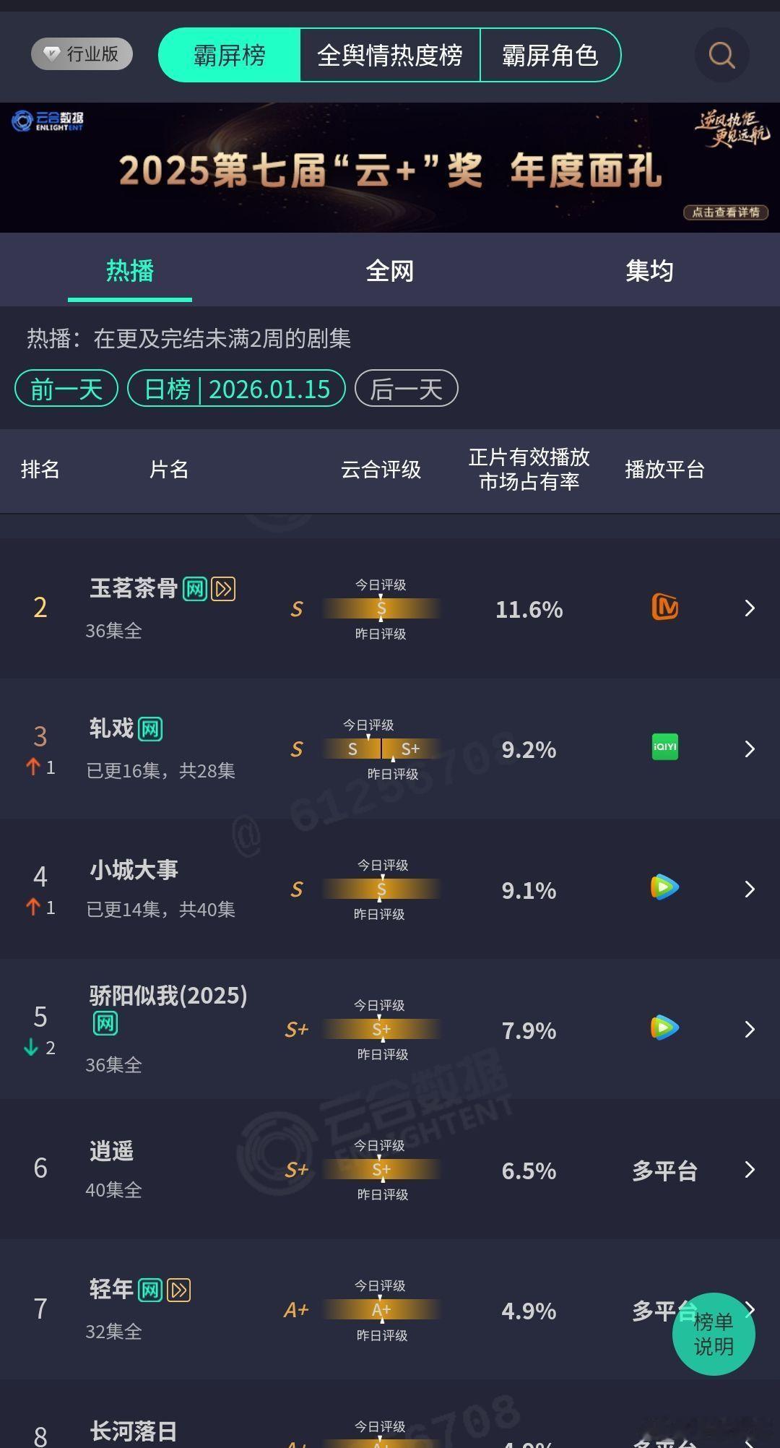
Task: Click the 网 web-drama badge next to 轧戏
Action: [151, 728]
